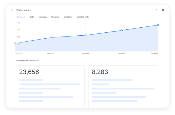The width and height of the screenshot is (175, 115).
Task: Open the Messages tab
Action: tap(43, 17)
